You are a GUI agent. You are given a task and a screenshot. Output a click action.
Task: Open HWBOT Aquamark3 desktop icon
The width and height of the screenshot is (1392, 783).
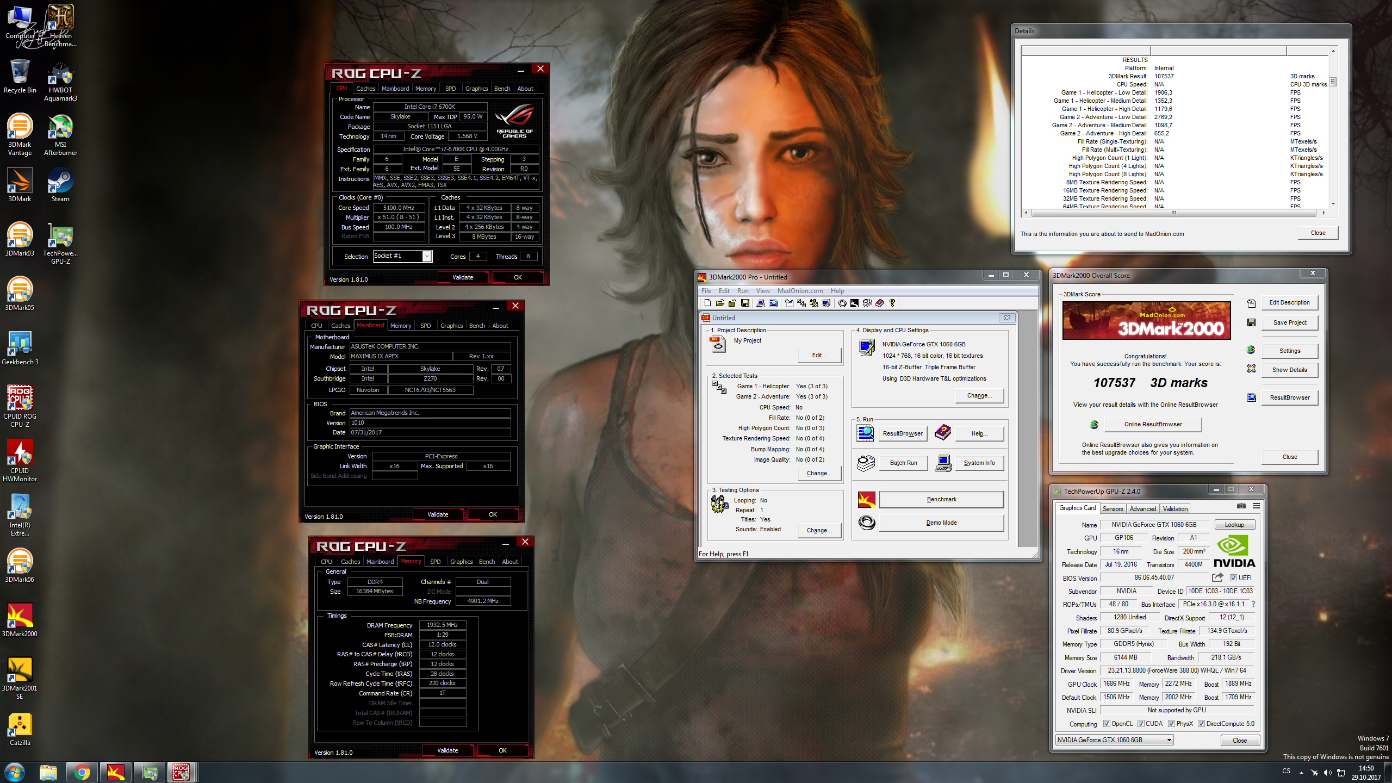coord(60,80)
